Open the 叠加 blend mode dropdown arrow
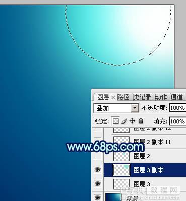The width and height of the screenshot is (186, 201). pos(135,108)
